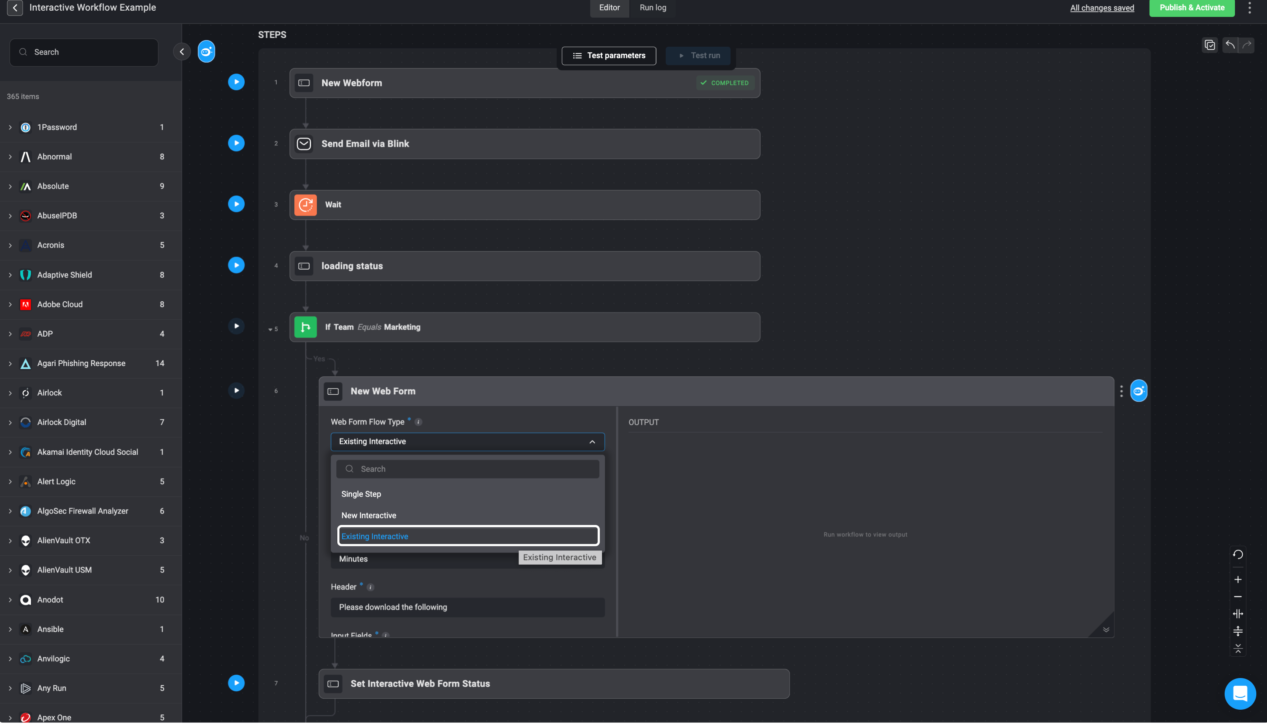Image resolution: width=1267 pixels, height=724 pixels.
Task: Collapse the Web Form Flow Type dropdown
Action: [x=592, y=441]
